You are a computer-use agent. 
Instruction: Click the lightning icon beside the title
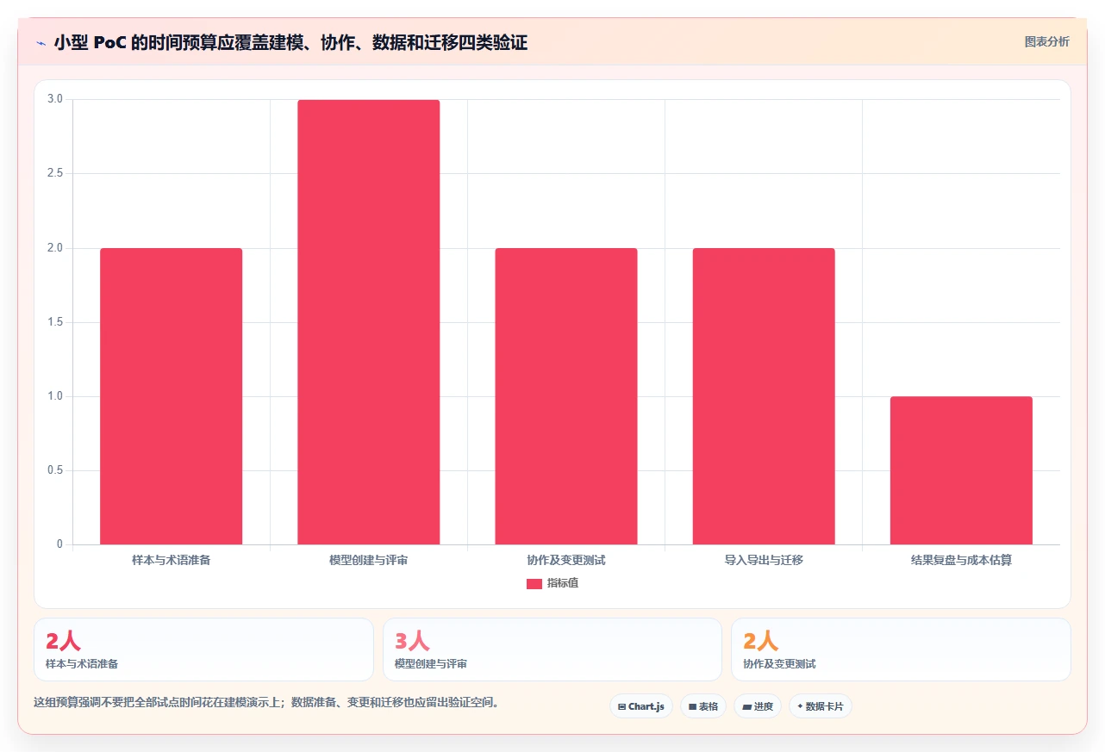click(41, 43)
